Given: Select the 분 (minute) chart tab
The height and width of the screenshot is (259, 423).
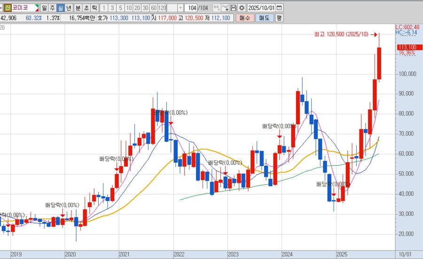Looking at the screenshot, I should click(x=78, y=8).
